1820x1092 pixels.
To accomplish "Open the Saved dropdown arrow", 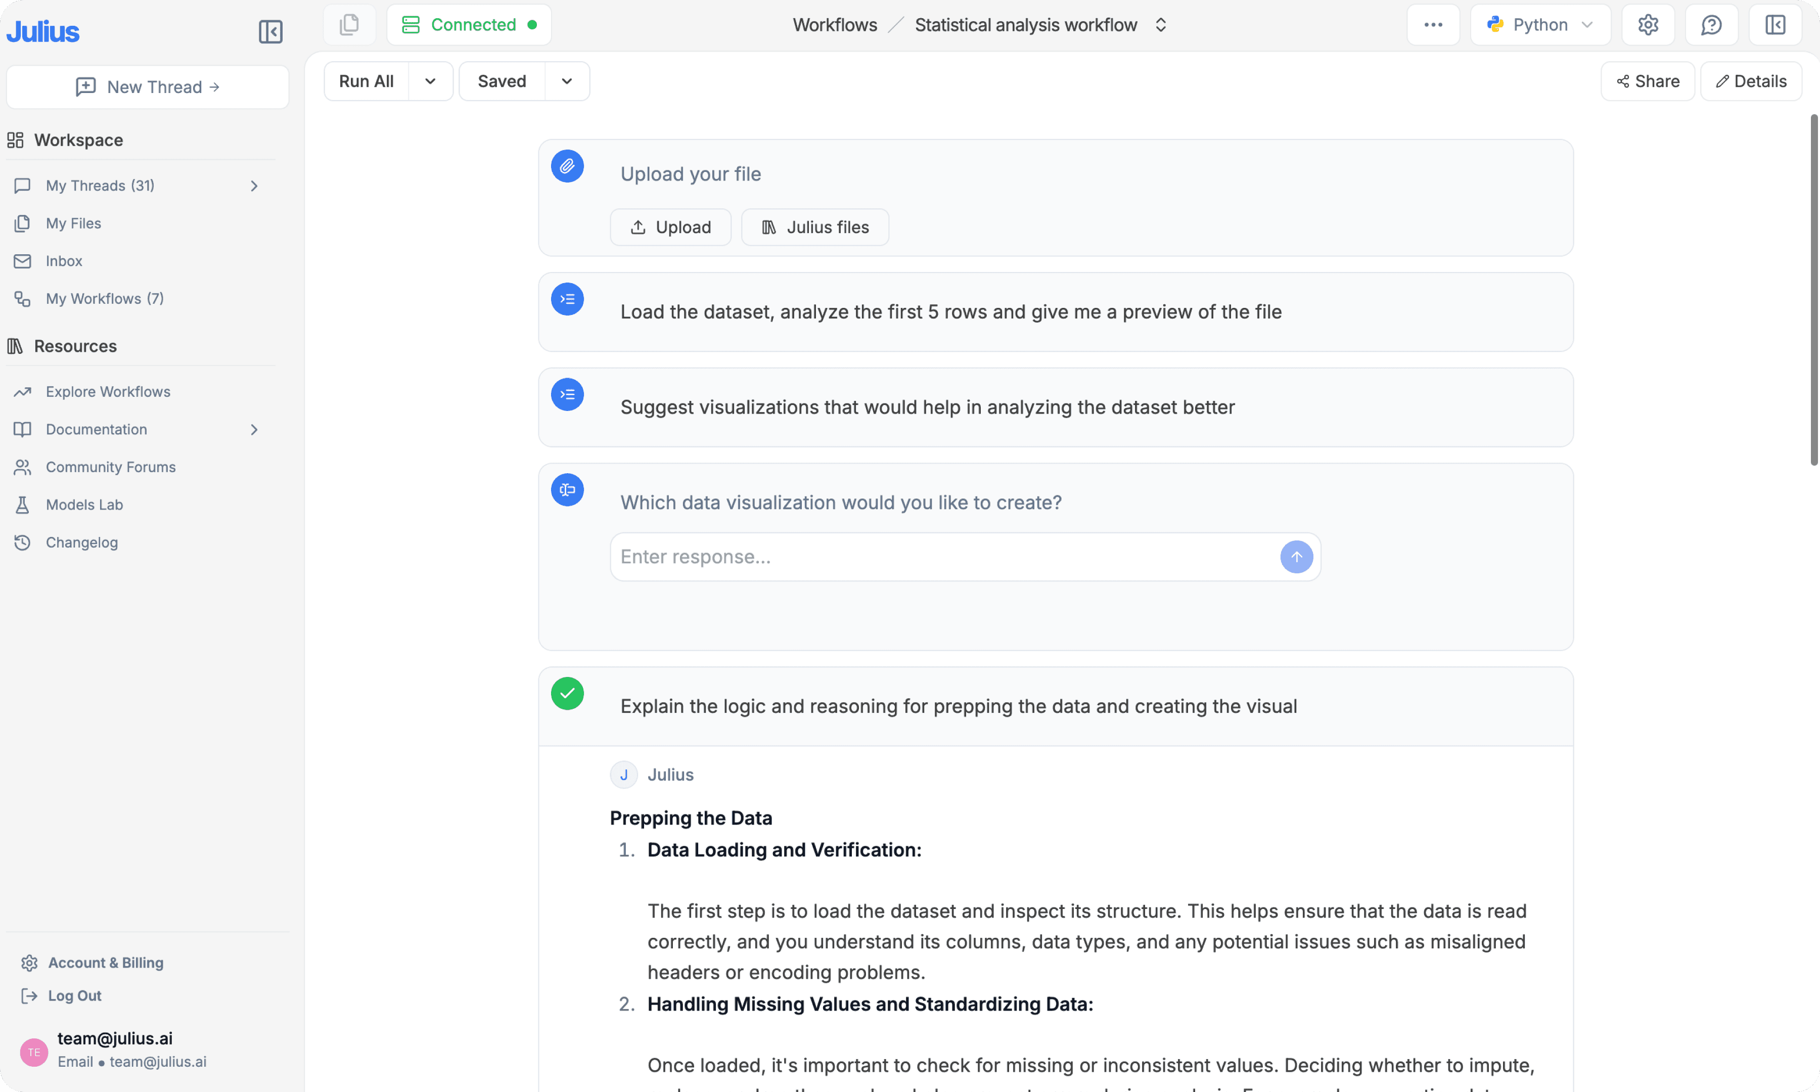I will pos(566,82).
